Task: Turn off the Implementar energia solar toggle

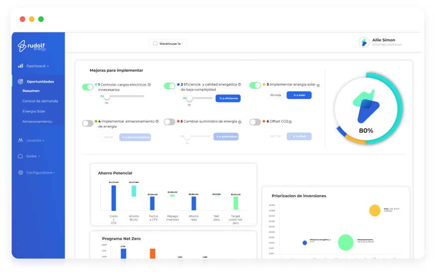Action: [x=255, y=85]
